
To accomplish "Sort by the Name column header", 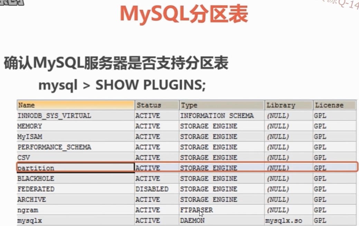I will (x=76, y=105).
